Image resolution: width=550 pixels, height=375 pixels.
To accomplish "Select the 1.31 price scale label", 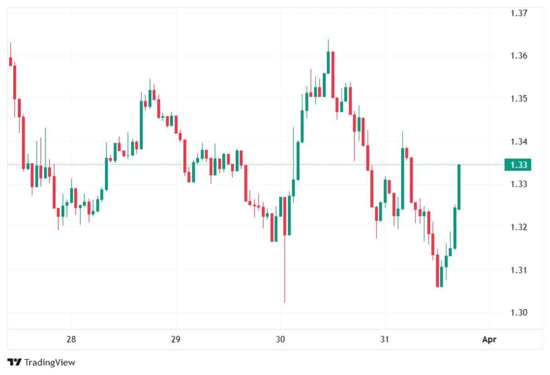I will (x=518, y=270).
